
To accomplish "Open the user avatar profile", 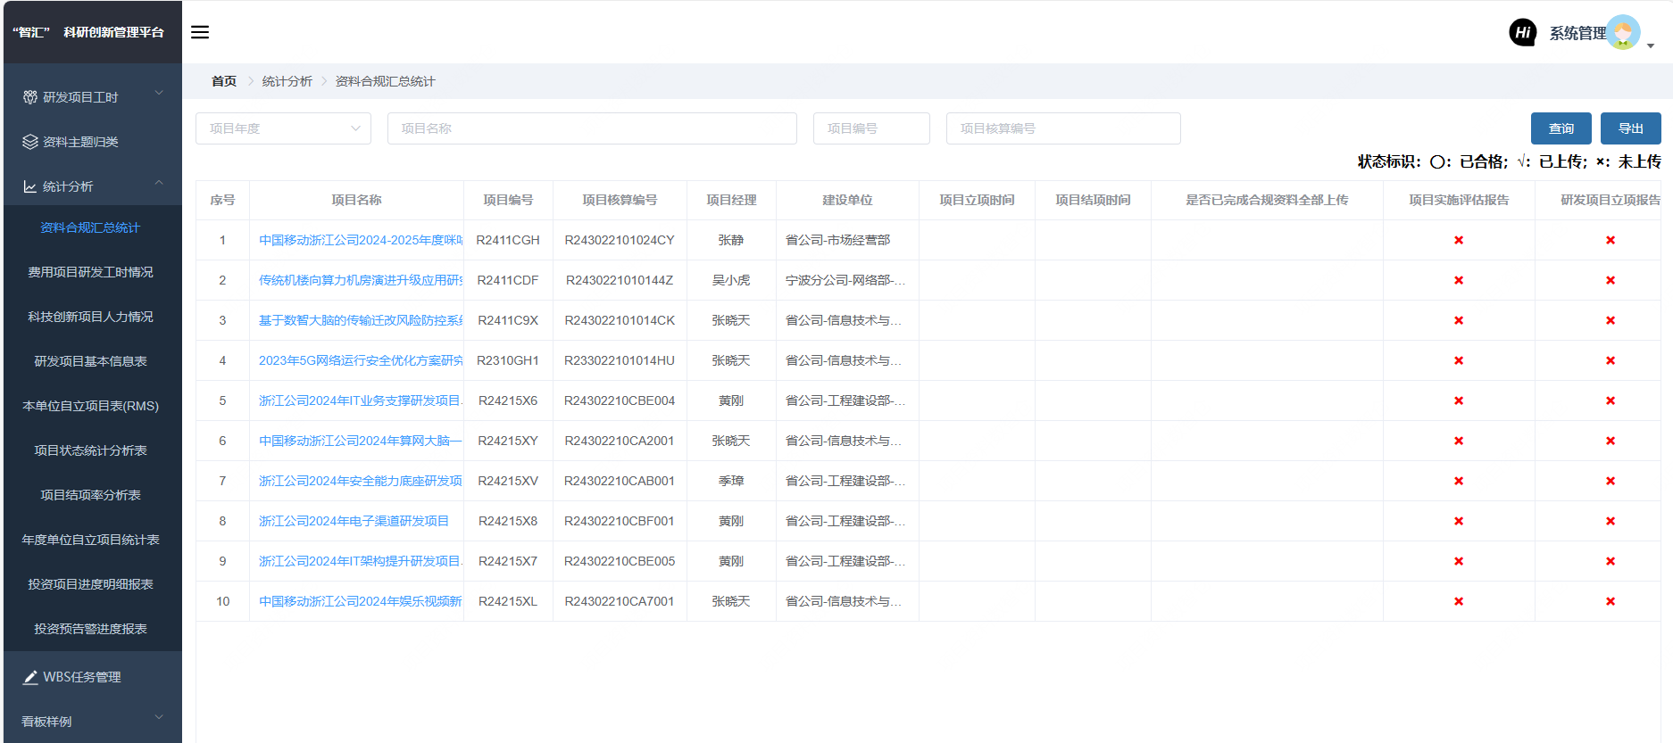I will click(1623, 33).
